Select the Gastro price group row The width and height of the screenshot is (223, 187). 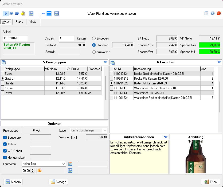(51, 79)
